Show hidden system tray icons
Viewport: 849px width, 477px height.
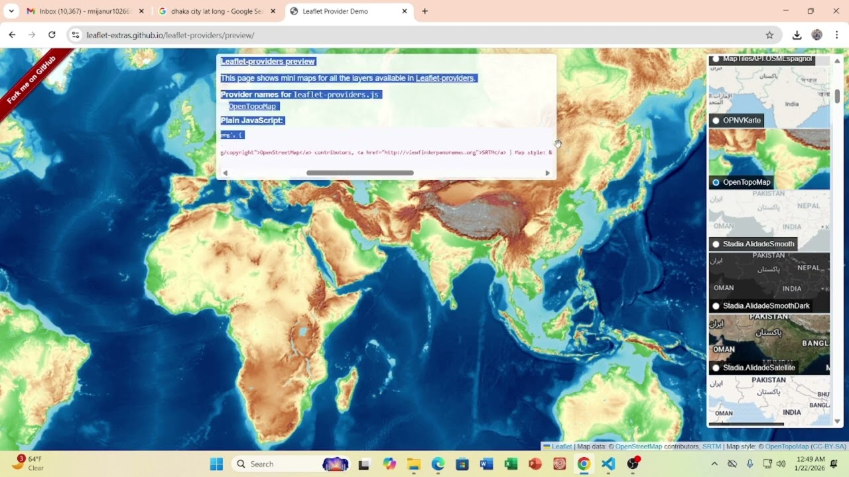pyautogui.click(x=714, y=464)
